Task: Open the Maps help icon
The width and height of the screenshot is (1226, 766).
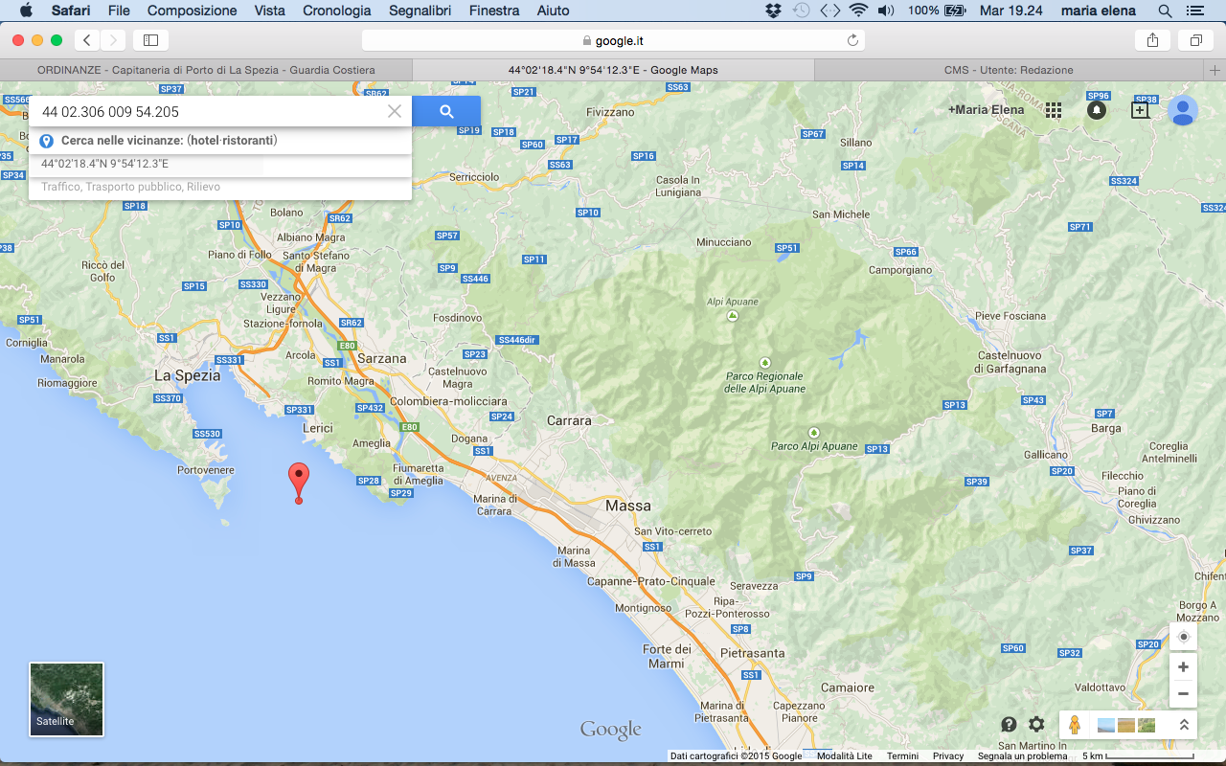Action: coord(1009,725)
